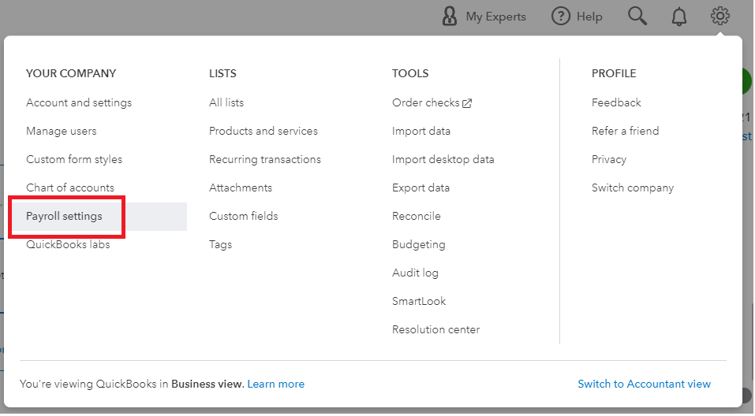Click the Learn more link
The width and height of the screenshot is (755, 416).
(x=276, y=384)
